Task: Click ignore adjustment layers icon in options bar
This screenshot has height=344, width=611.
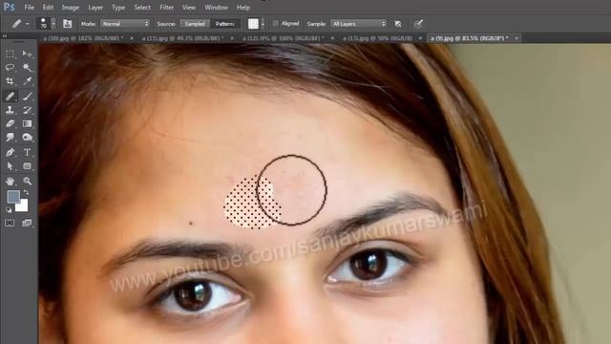Action: [x=398, y=24]
